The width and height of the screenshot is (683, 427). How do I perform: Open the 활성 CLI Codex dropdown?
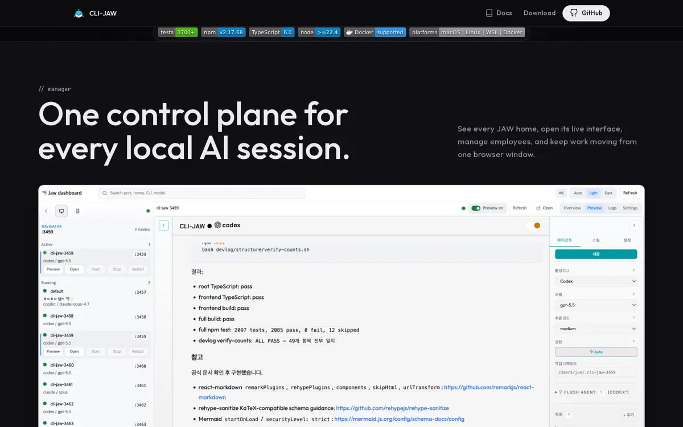tap(596, 281)
